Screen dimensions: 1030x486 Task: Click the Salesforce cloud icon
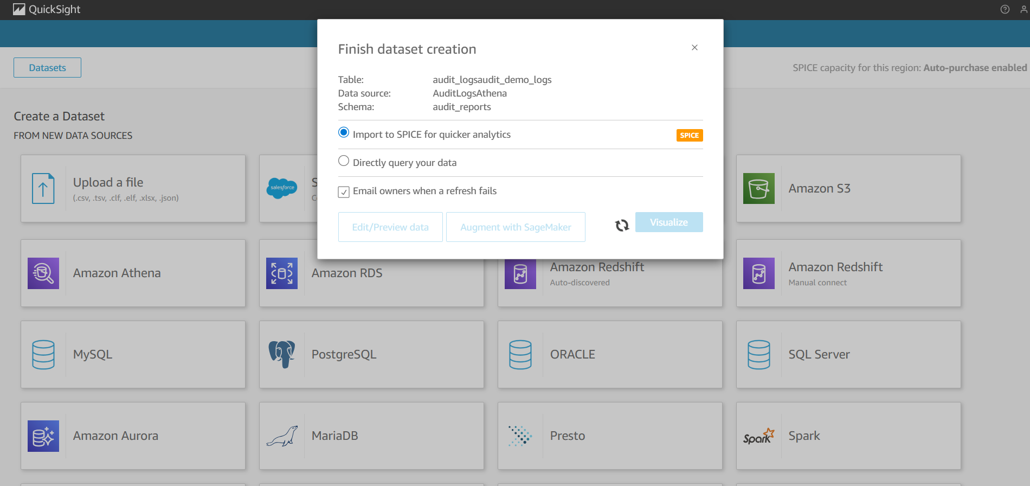282,188
